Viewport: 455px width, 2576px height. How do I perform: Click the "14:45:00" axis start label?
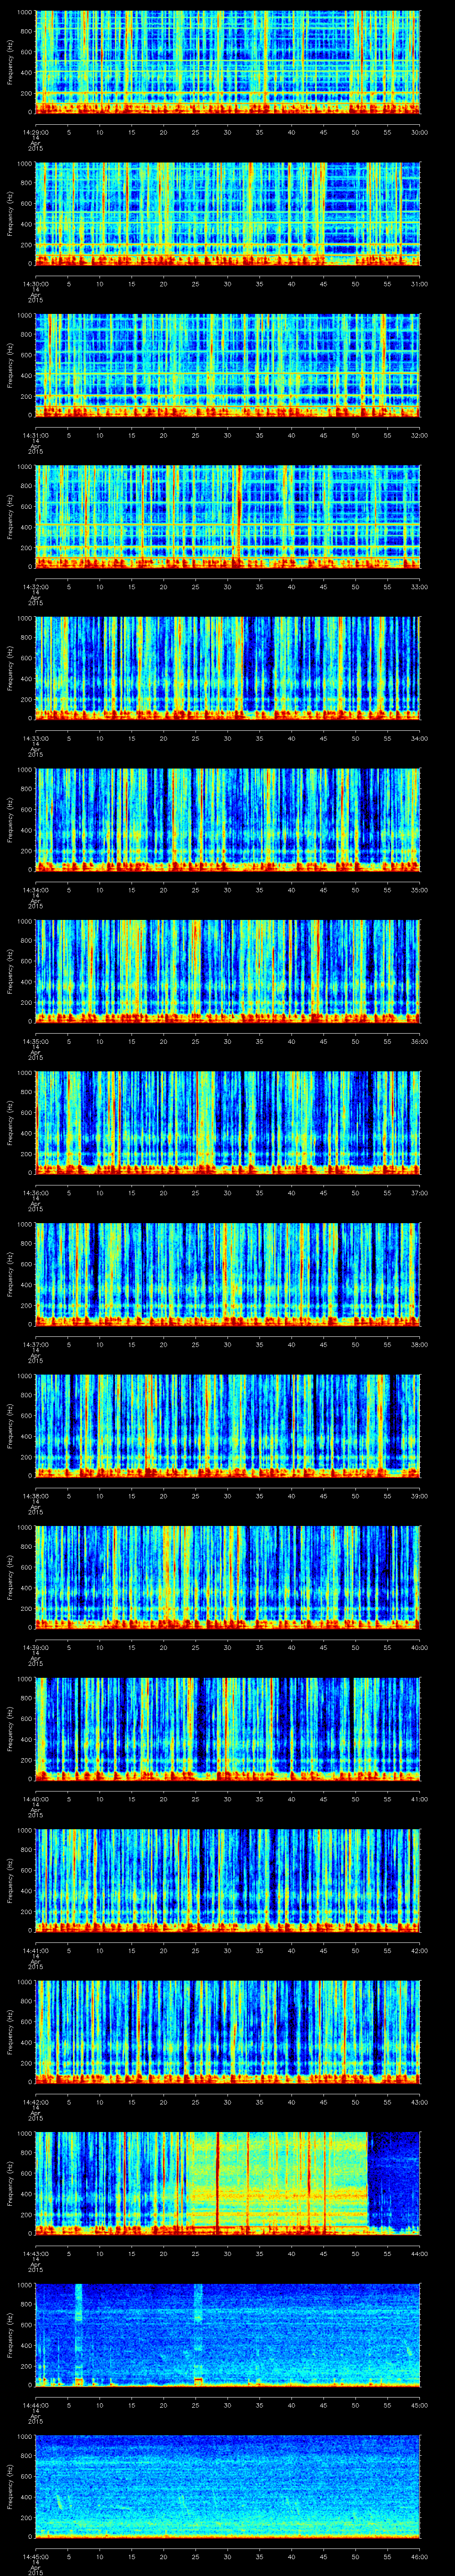(35, 2558)
